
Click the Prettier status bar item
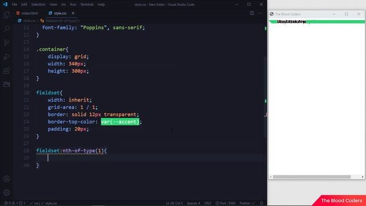click(x=247, y=203)
